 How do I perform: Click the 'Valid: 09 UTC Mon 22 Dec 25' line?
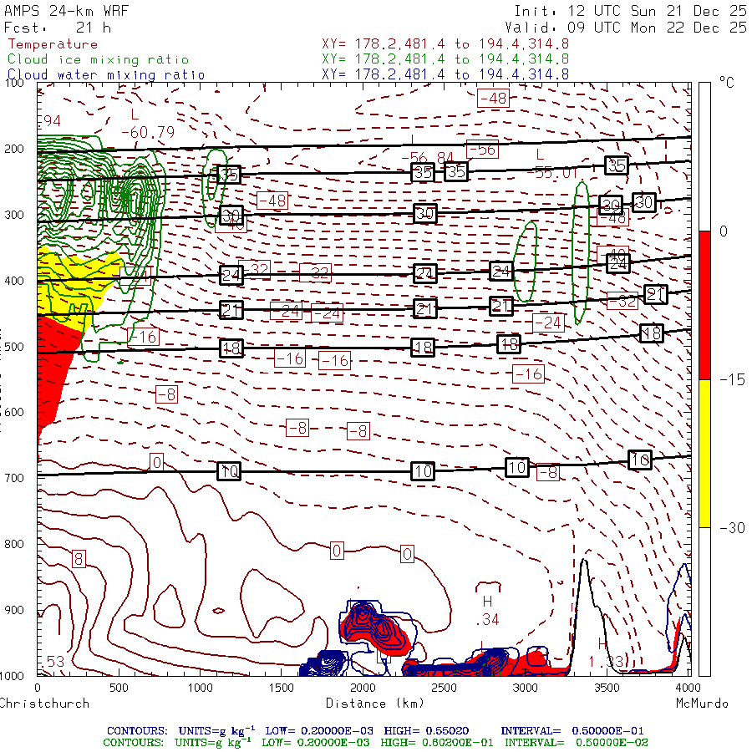coord(626,28)
